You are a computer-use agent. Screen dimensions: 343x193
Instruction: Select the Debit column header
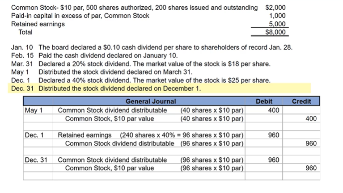click(x=263, y=101)
